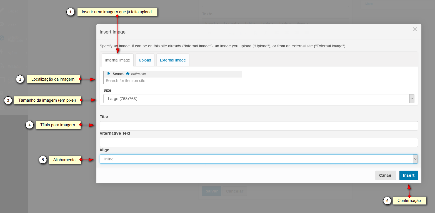Screen dimensions: 435x213
Task: Click the 'entire site' search scope text
Action: [x=138, y=74]
